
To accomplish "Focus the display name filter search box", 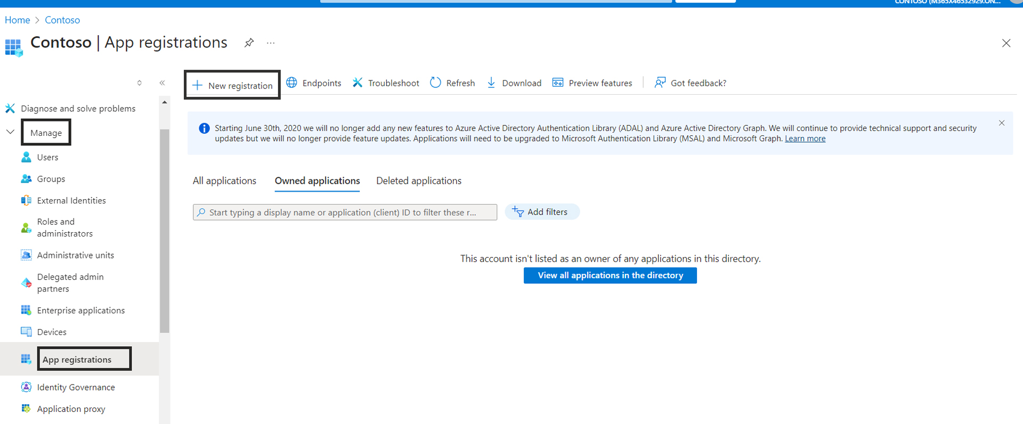I will 345,212.
